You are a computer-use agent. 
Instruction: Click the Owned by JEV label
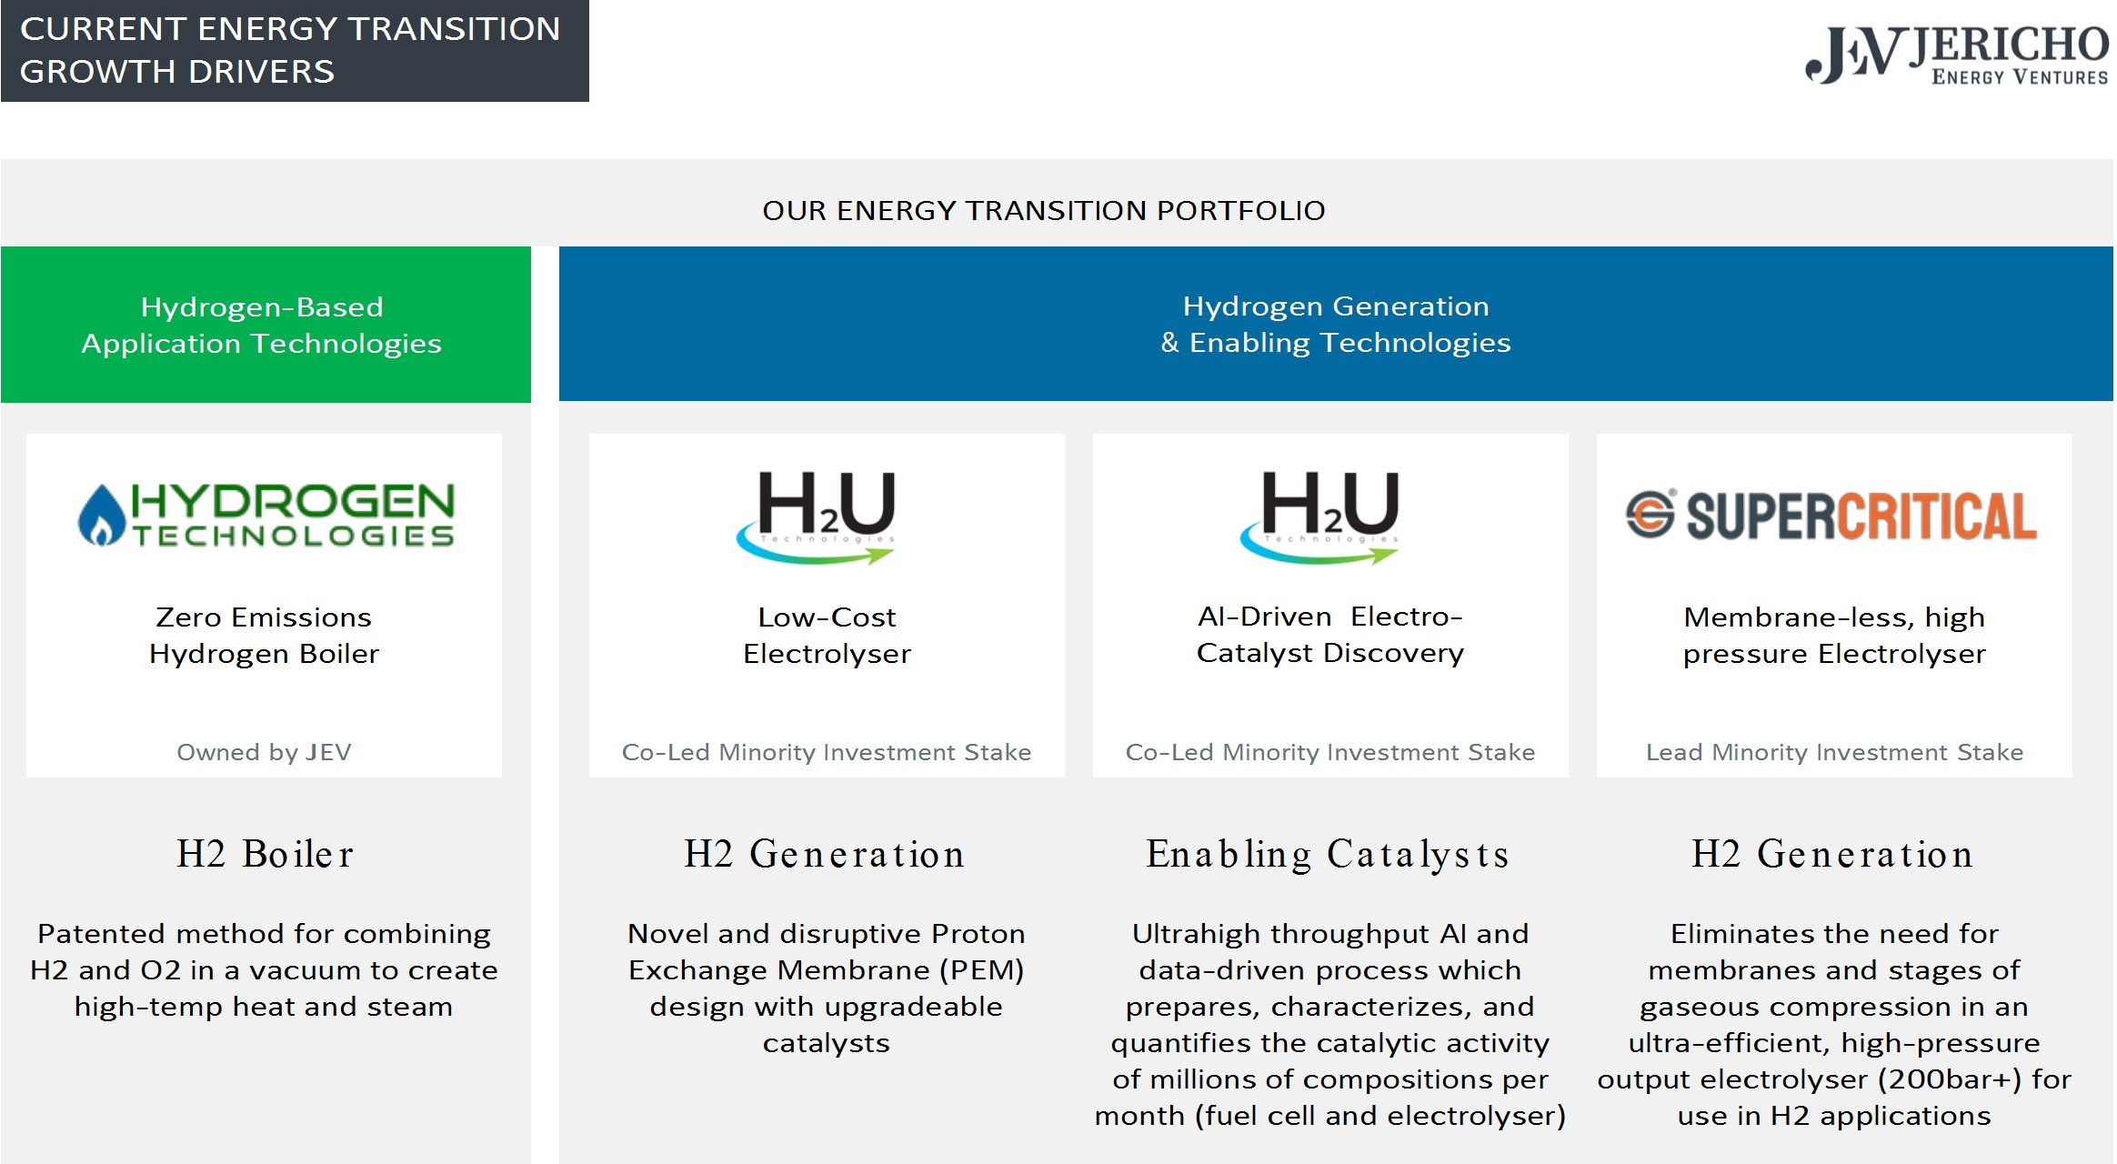tap(264, 752)
